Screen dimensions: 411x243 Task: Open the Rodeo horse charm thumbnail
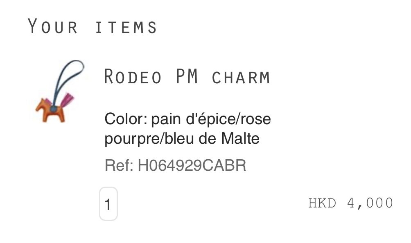(x=60, y=91)
